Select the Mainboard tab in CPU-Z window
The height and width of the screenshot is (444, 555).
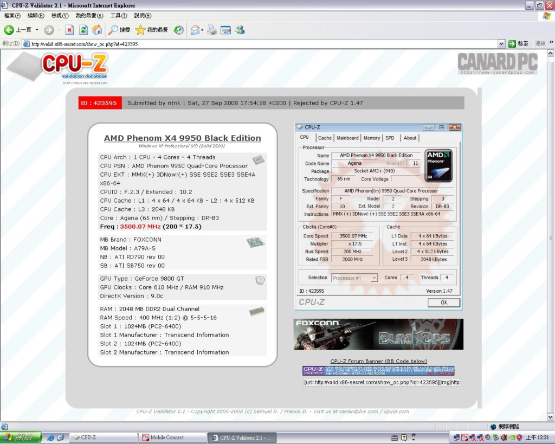[347, 138]
